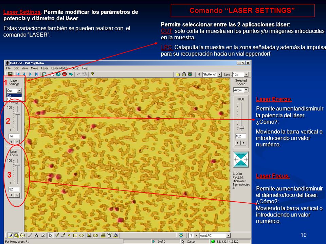Select the circled rectangle tool
Viewport: 326px width, 244px height.
point(23,235)
